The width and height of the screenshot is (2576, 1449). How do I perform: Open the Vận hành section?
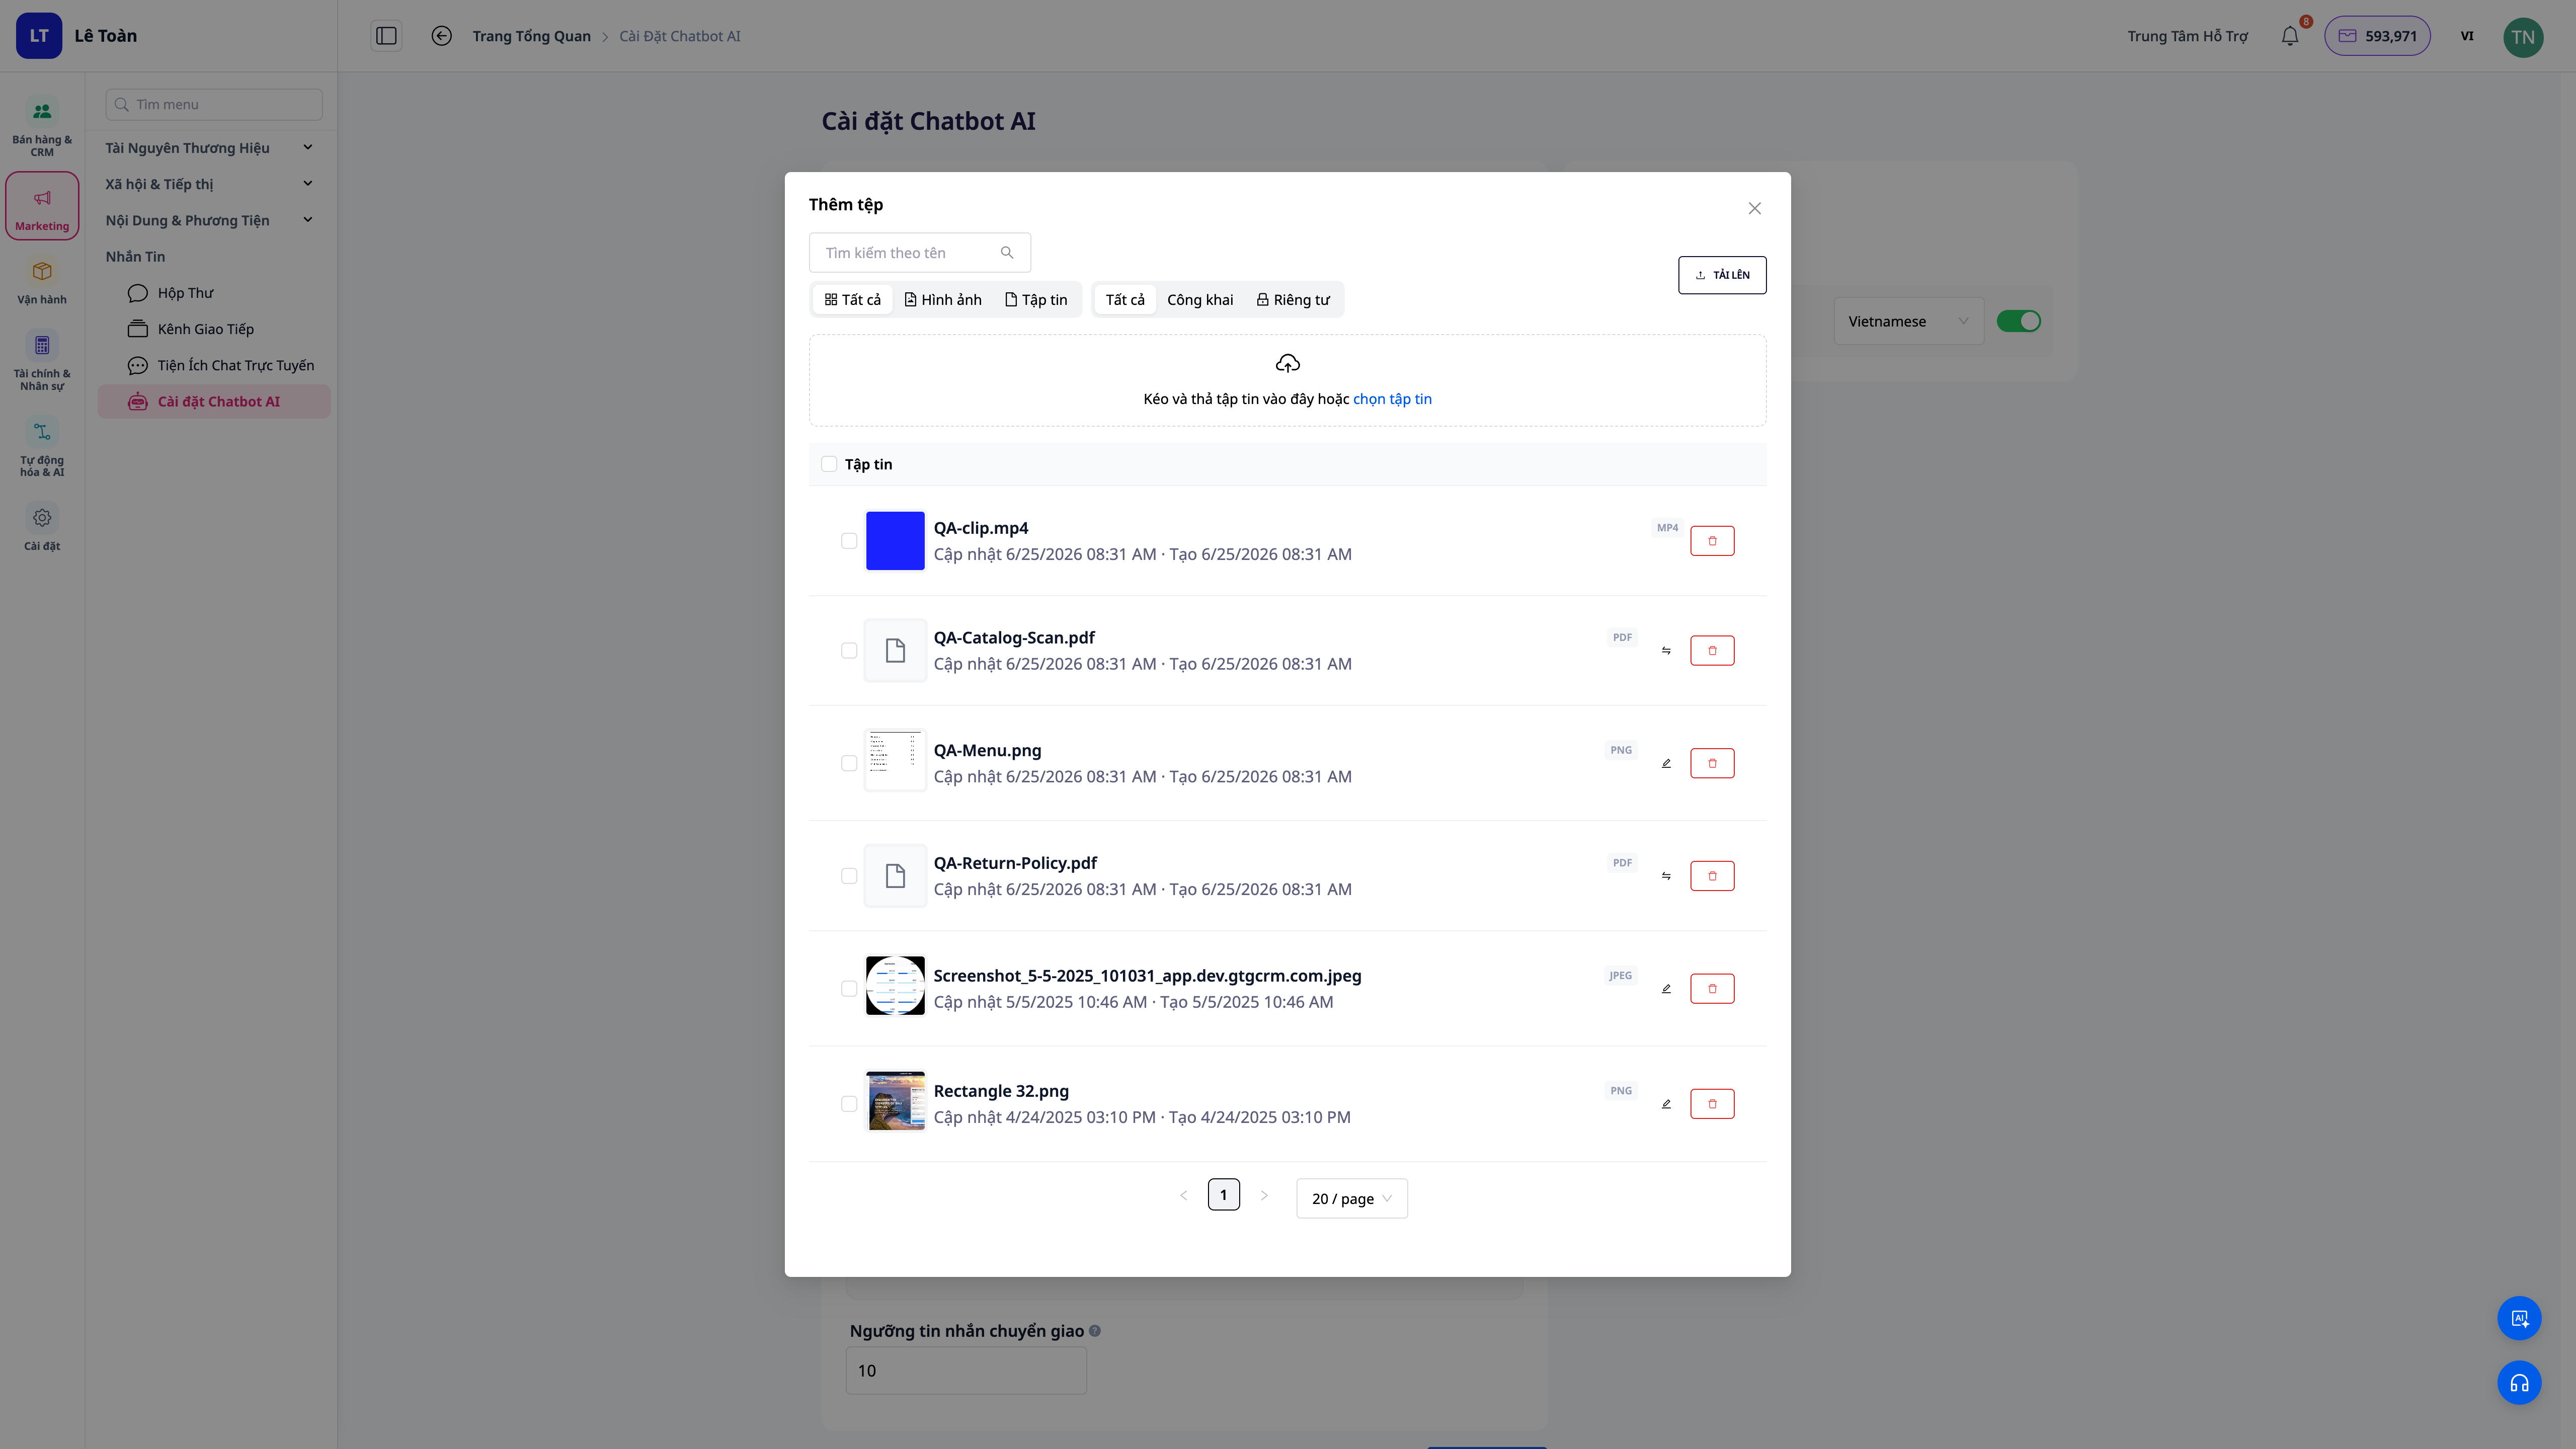(42, 282)
